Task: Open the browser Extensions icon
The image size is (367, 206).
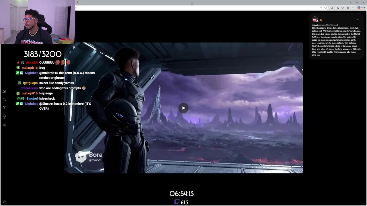Action: 332,8
